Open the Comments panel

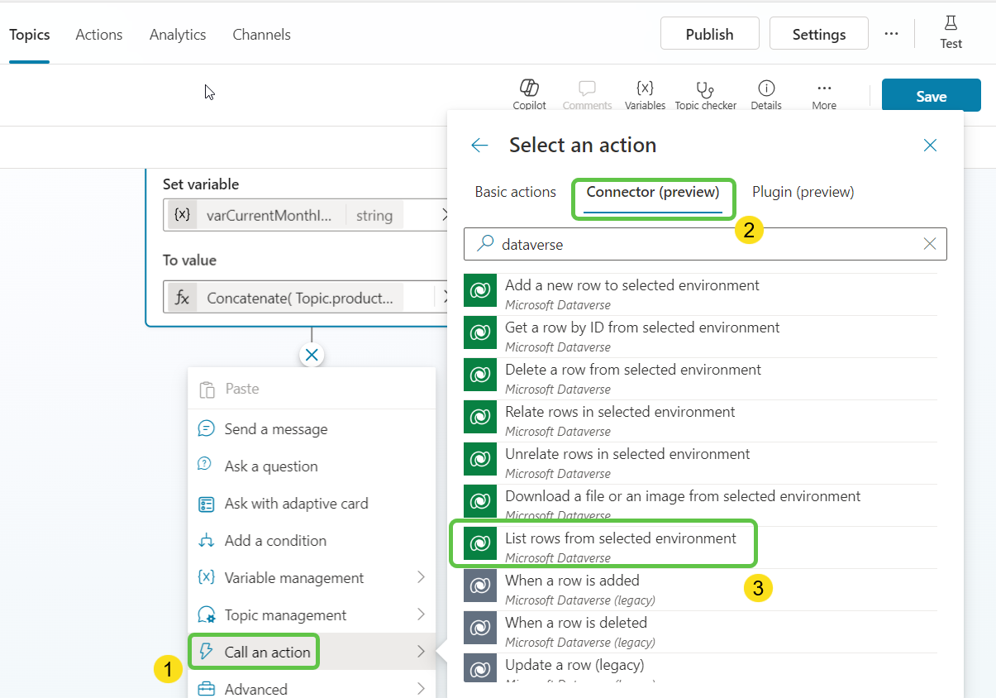click(587, 93)
